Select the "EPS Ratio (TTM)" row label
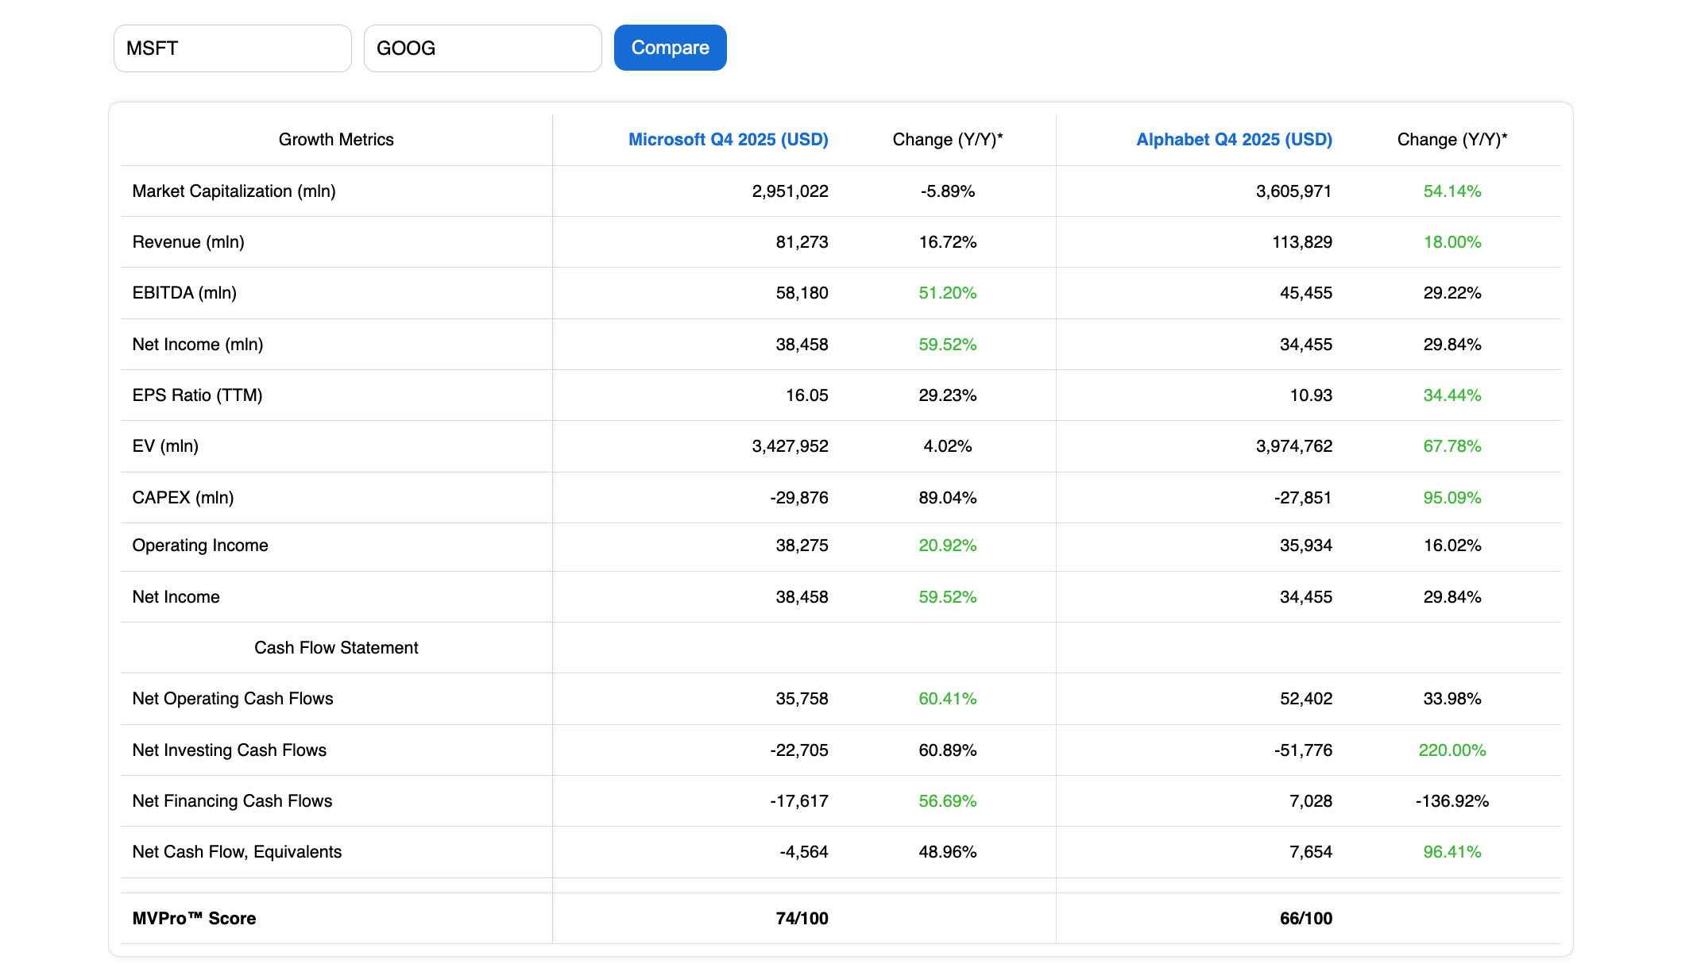The height and width of the screenshot is (964, 1697). point(197,395)
